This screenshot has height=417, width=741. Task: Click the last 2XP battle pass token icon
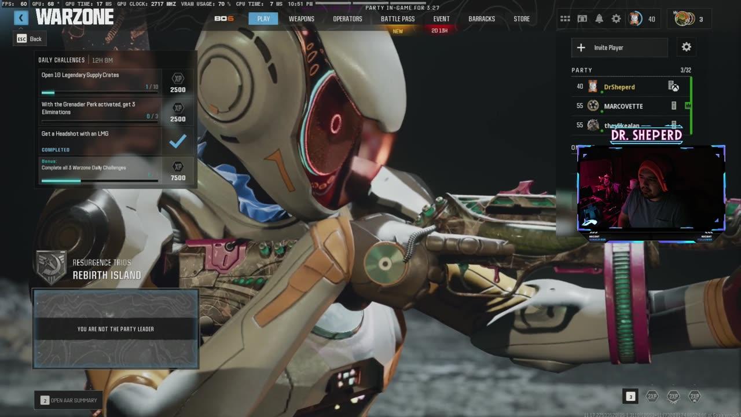[694, 396]
